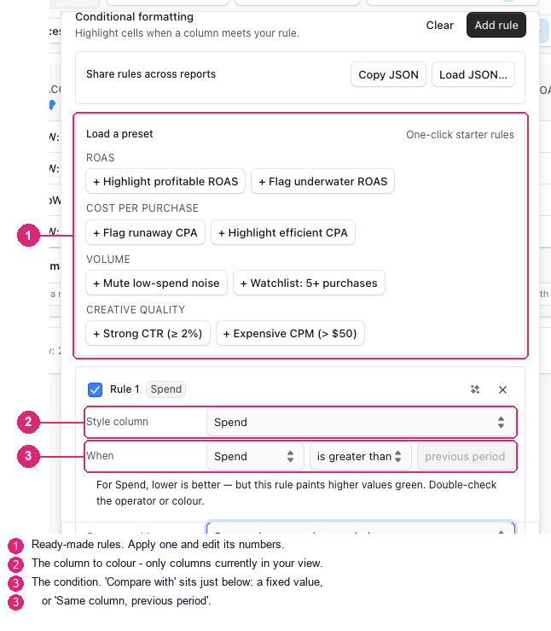Click the sparkle icon on Rule 1
The width and height of the screenshot is (551, 631).
point(475,389)
